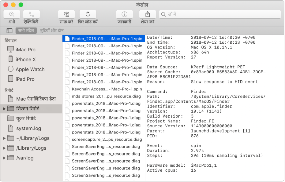Click the "Slow response to HID event" text
285x182 pixels.
coord(224,82)
